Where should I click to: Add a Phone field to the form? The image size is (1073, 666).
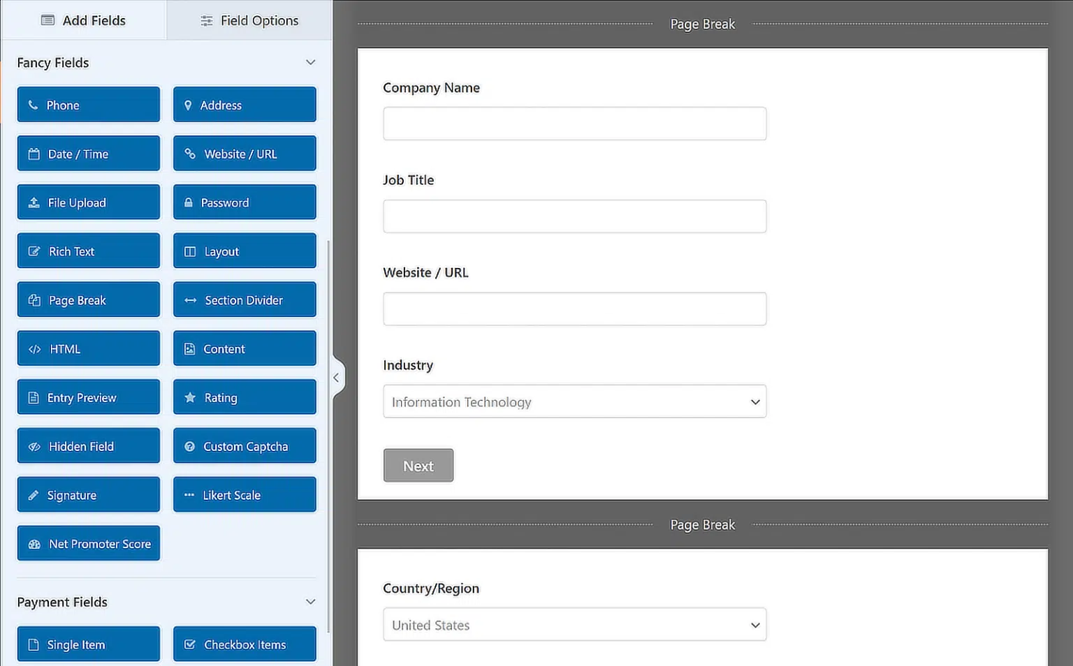tap(88, 104)
